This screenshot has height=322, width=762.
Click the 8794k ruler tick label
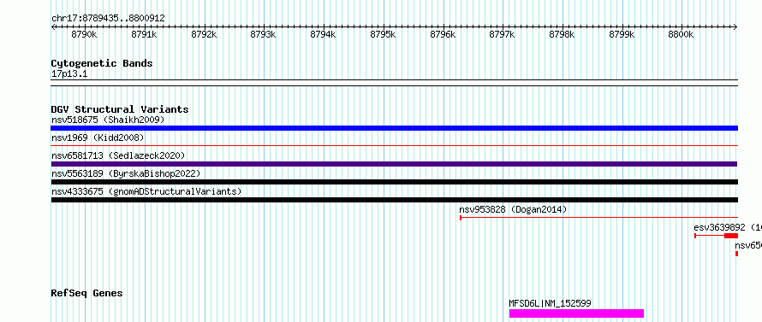click(x=323, y=34)
